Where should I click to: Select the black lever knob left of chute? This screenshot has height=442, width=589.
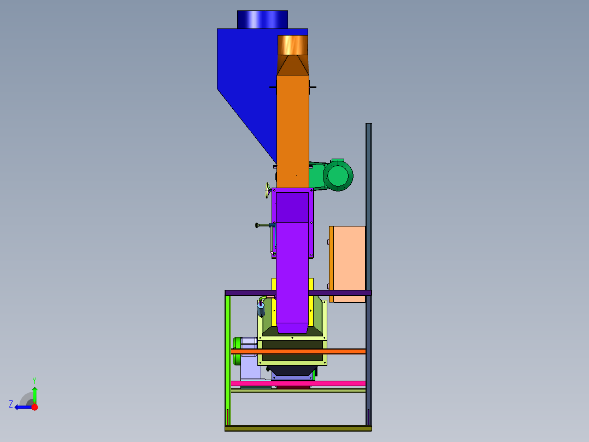click(x=257, y=225)
